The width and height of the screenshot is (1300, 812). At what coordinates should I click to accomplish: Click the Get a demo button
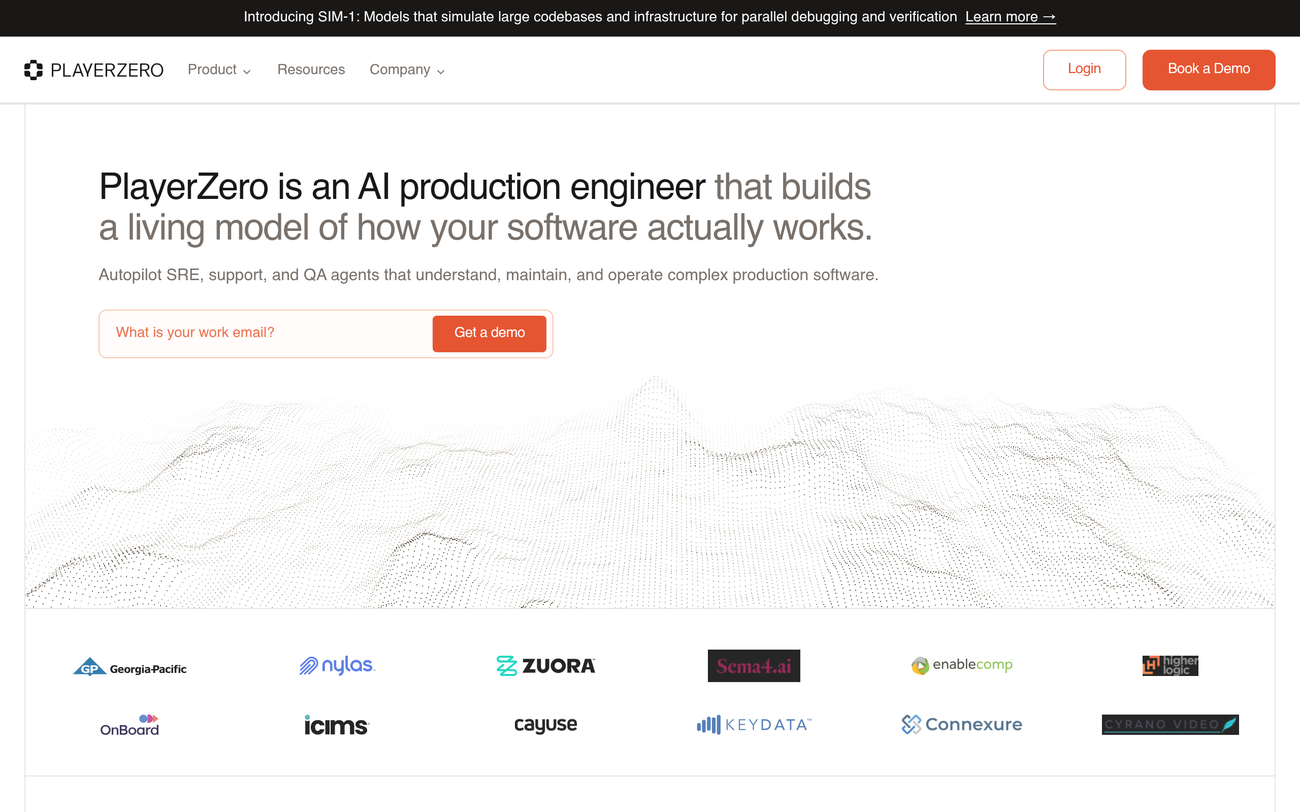pyautogui.click(x=490, y=333)
